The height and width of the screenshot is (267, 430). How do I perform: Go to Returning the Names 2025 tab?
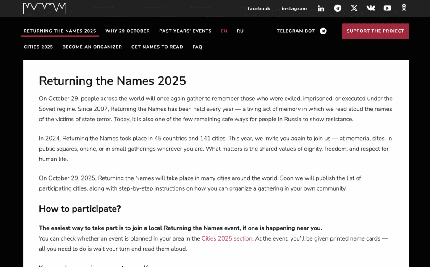pyautogui.click(x=60, y=31)
